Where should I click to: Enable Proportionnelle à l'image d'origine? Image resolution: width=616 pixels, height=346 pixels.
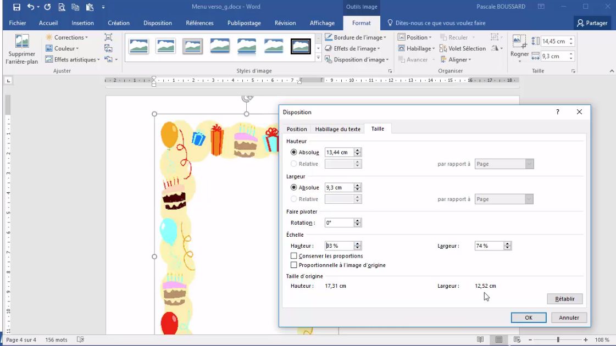[293, 264]
